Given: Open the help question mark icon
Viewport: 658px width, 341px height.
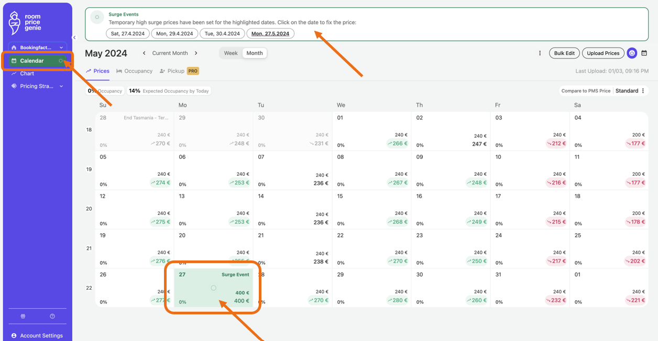Looking at the screenshot, I should point(52,316).
